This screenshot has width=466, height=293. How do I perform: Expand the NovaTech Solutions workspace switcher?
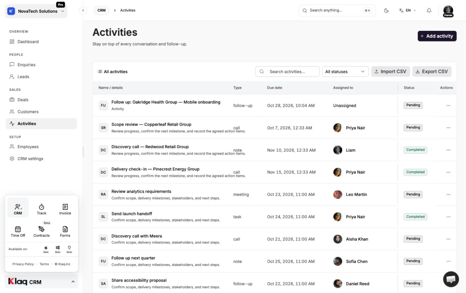coord(36,11)
